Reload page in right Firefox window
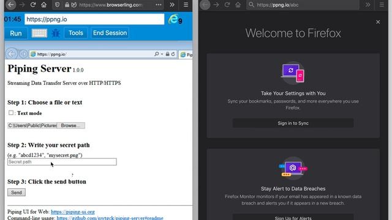This screenshot has width=392, height=220. 227,5
